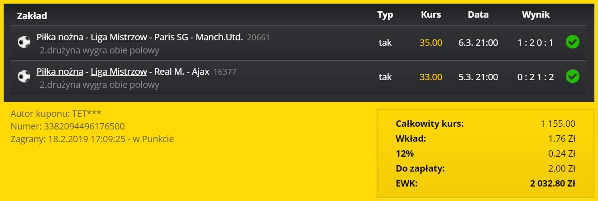The width and height of the screenshot is (598, 201).
Task: Click the EWK amount 2 032.80 Zł
Action: pyautogui.click(x=553, y=184)
